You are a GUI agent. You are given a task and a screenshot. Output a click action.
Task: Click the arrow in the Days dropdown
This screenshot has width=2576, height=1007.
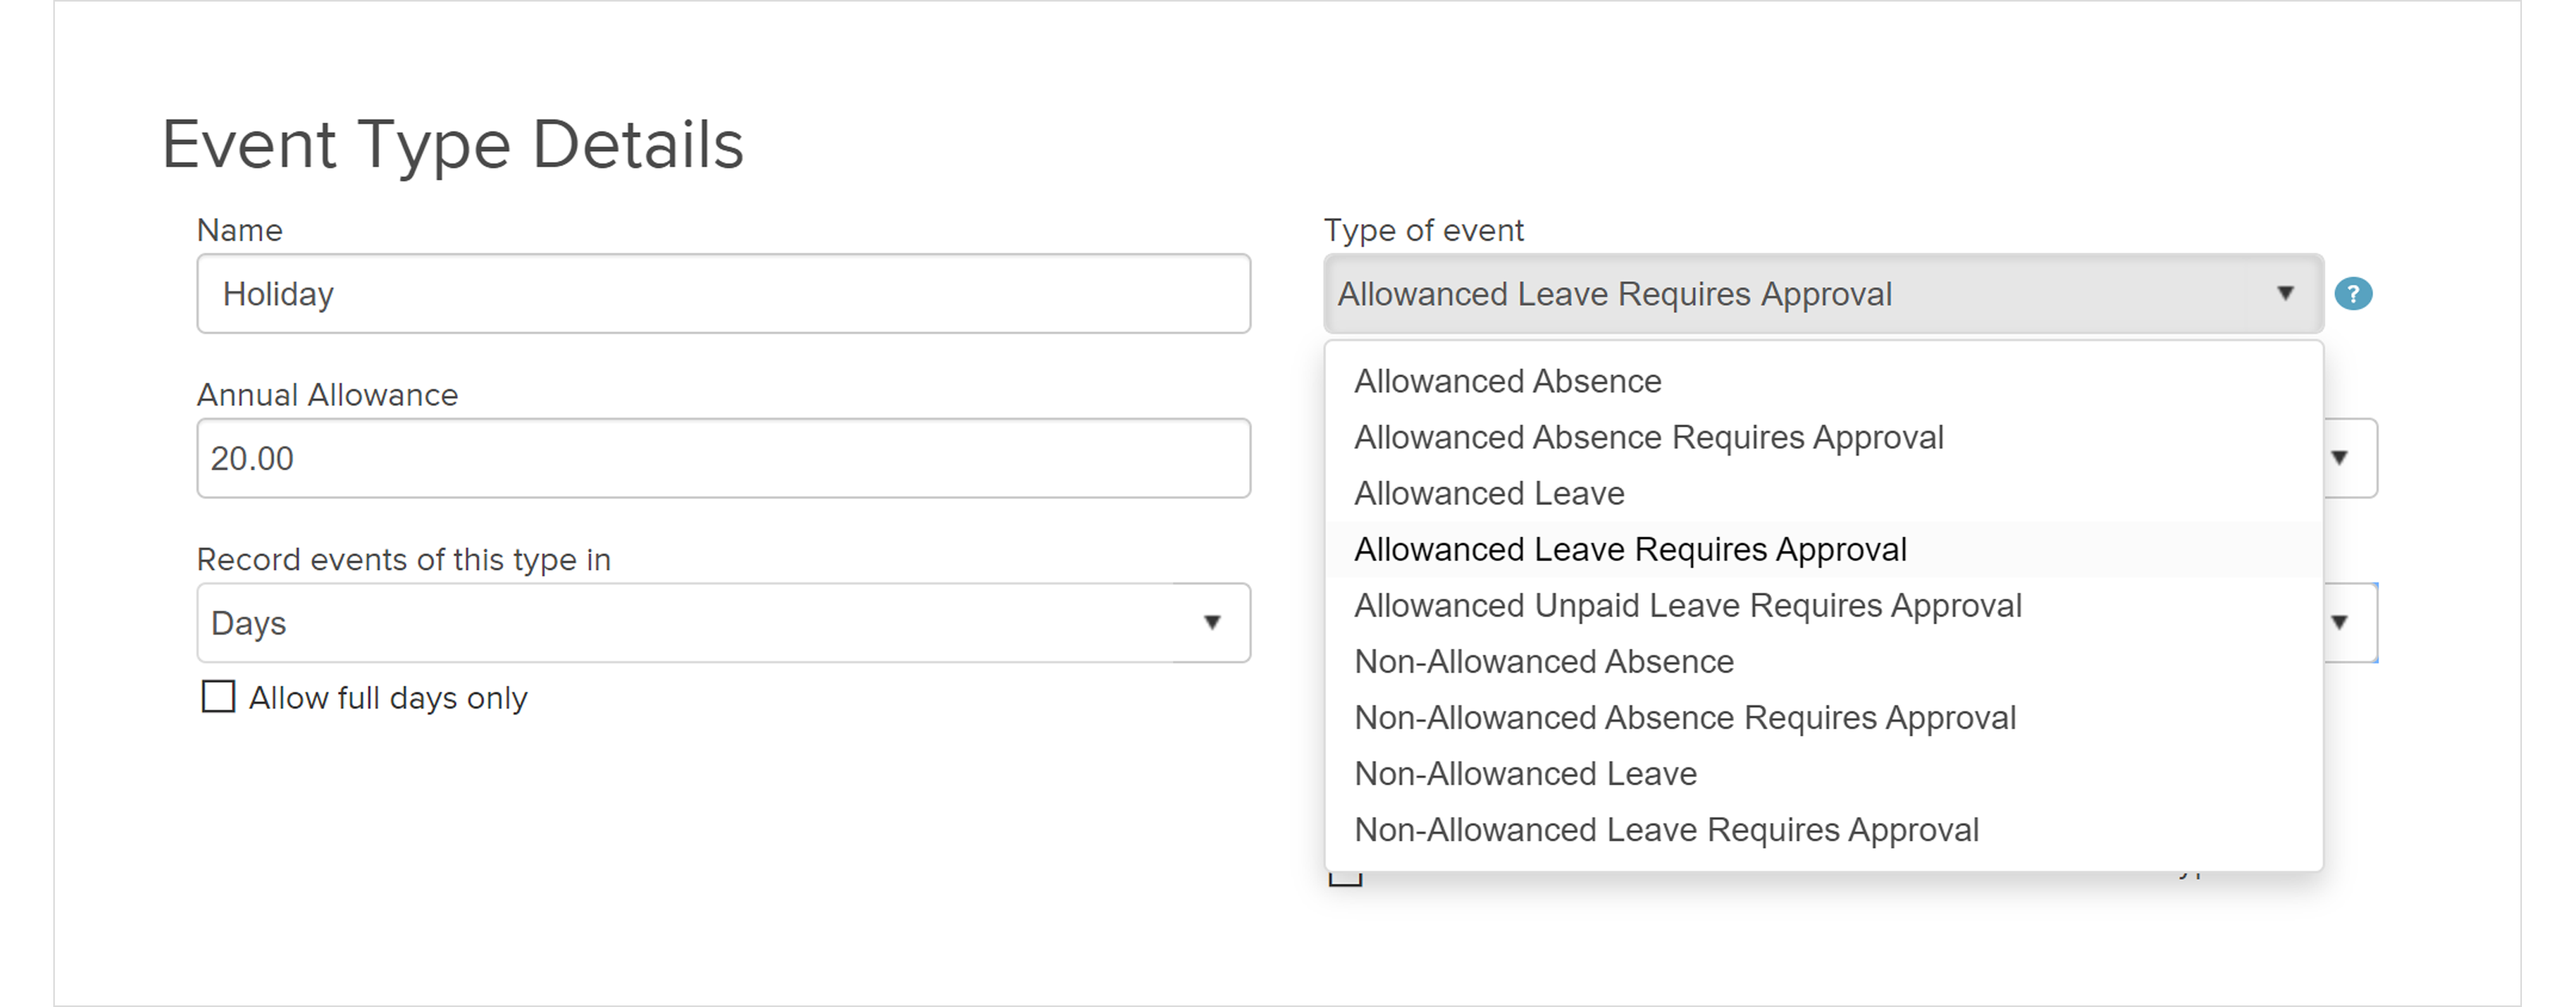point(1212,623)
